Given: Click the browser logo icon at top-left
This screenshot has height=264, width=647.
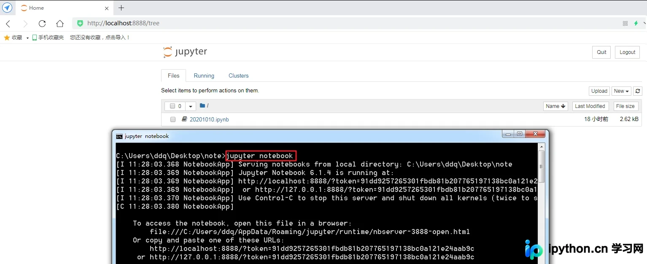Looking at the screenshot, I should 7,8.
